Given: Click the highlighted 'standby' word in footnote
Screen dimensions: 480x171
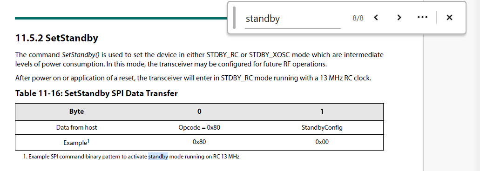Looking at the screenshot, I should click(158, 157).
